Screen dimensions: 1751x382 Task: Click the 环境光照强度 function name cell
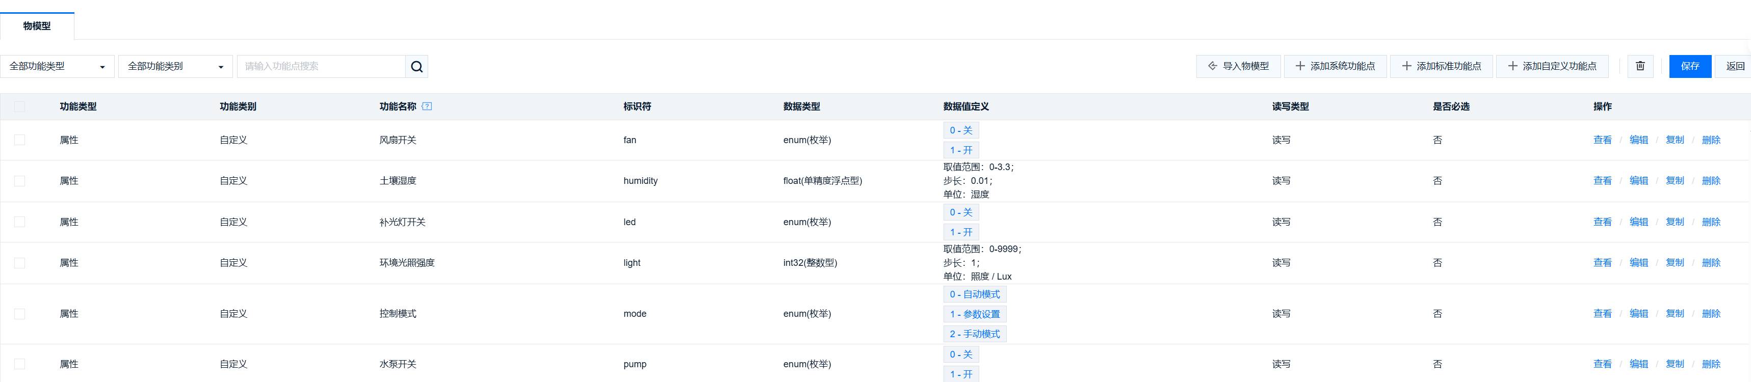[x=406, y=263]
